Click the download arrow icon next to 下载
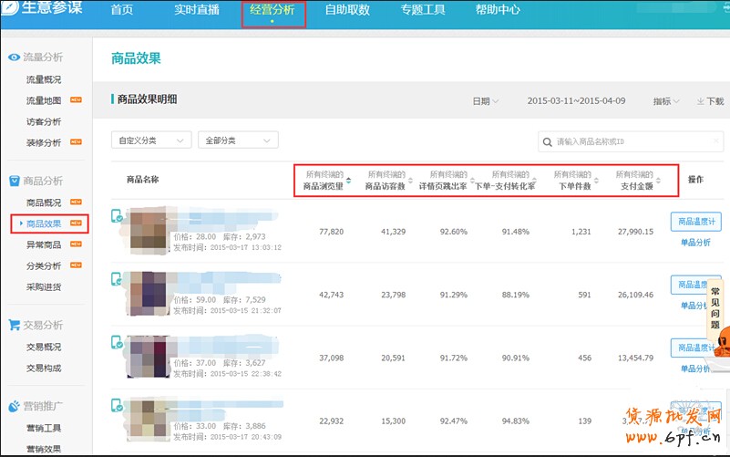The width and height of the screenshot is (730, 457). pos(700,101)
